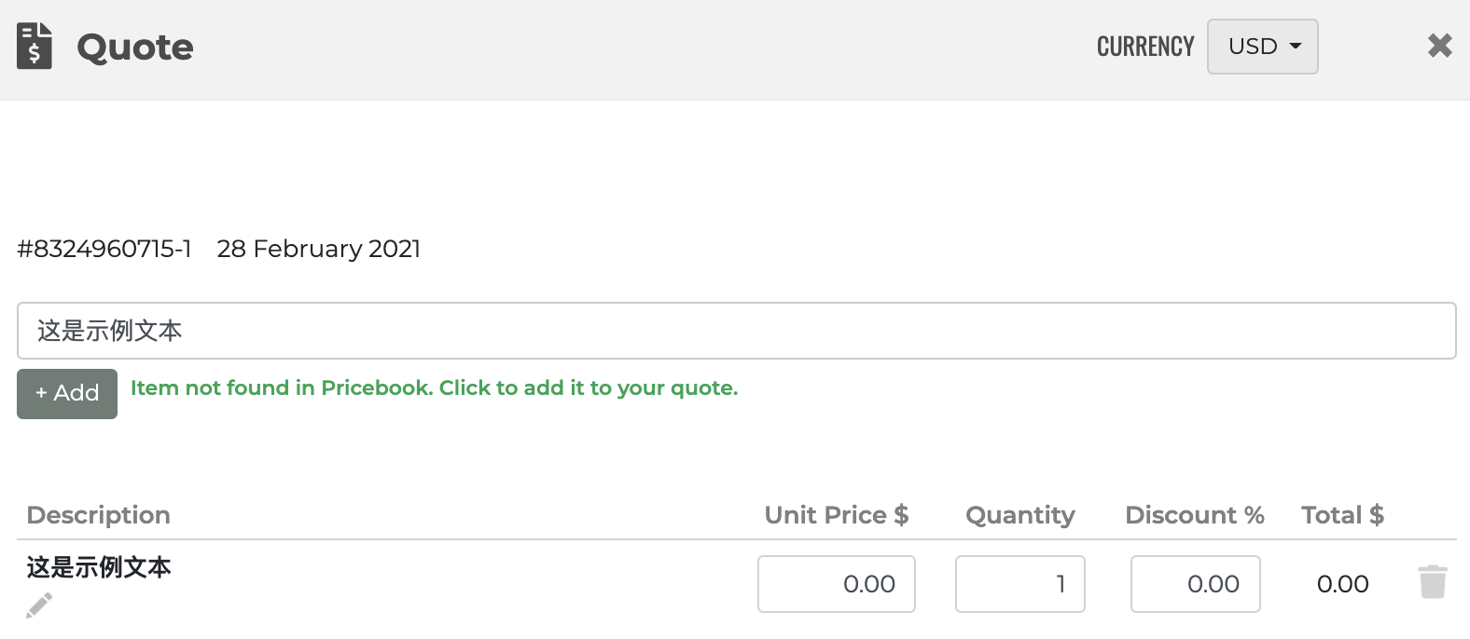The width and height of the screenshot is (1470, 639).
Task: Click the Total $ column header
Action: (1342, 515)
